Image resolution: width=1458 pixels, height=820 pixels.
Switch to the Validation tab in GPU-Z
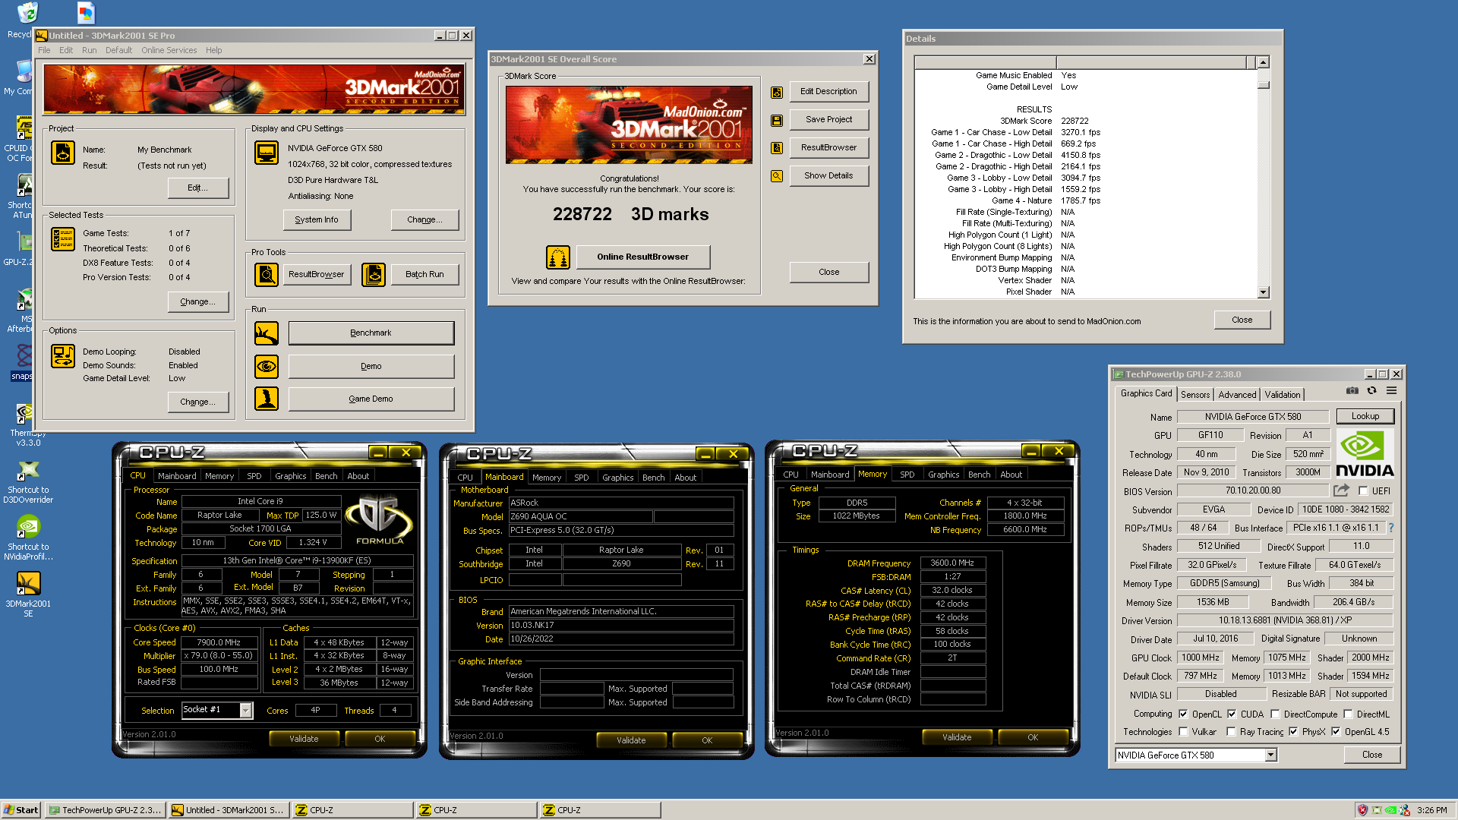tap(1282, 395)
